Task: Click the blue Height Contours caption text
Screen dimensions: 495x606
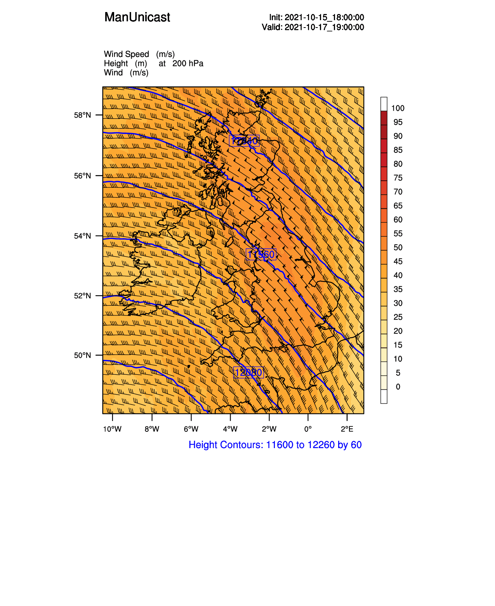Action: [275, 445]
